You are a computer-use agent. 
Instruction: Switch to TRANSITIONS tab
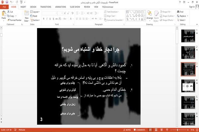(x=46, y=7)
